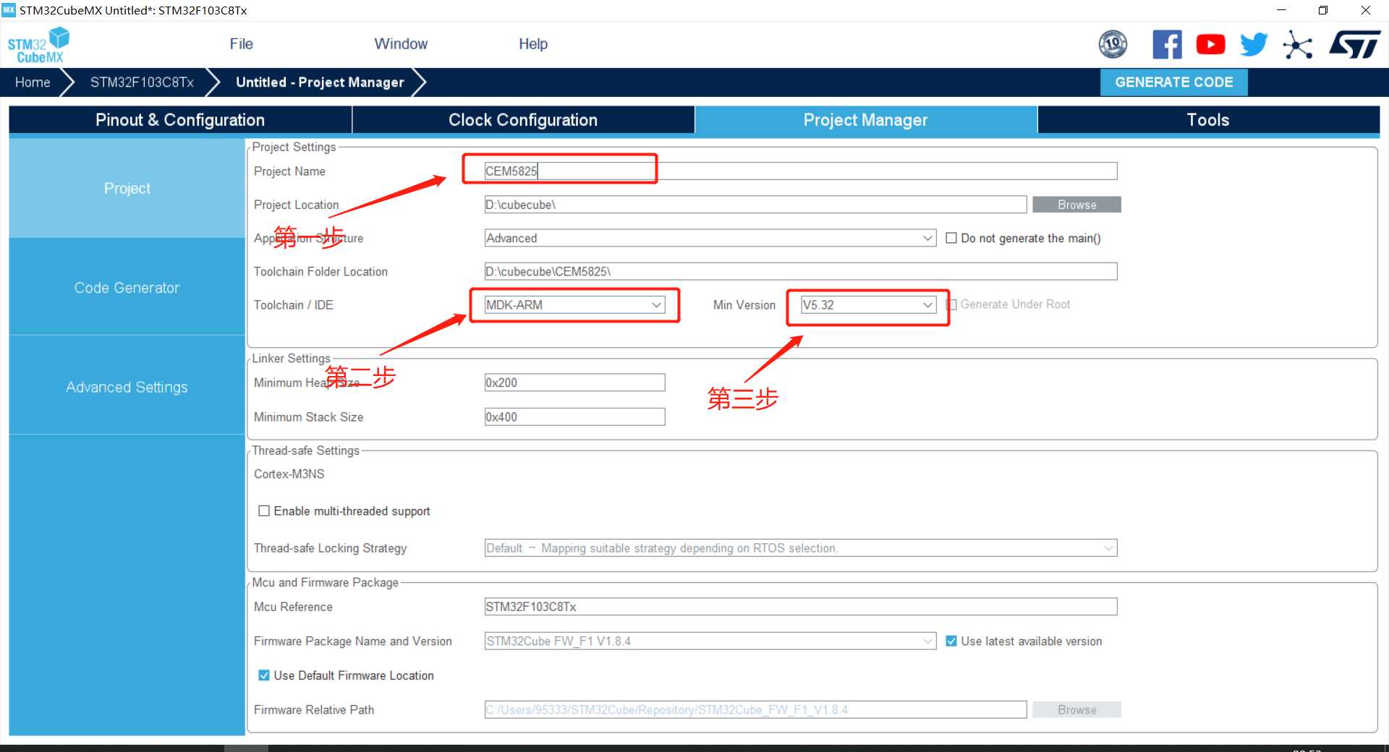
Task: Switch to Pinout & Configuration tab
Action: click(180, 120)
